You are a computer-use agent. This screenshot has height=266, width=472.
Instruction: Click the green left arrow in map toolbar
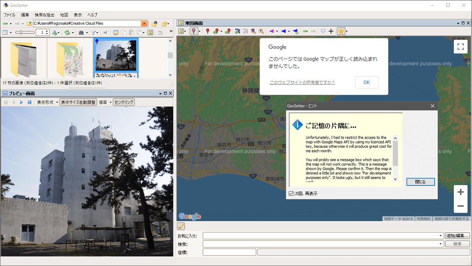point(305,31)
